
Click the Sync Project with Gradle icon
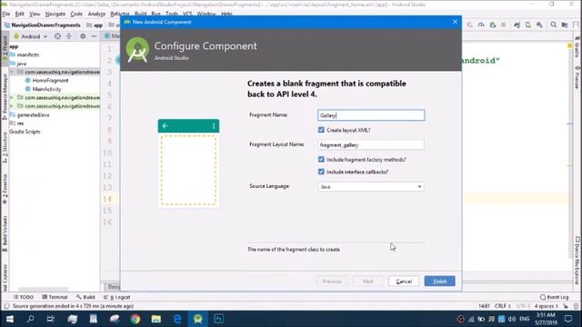click(517, 25)
